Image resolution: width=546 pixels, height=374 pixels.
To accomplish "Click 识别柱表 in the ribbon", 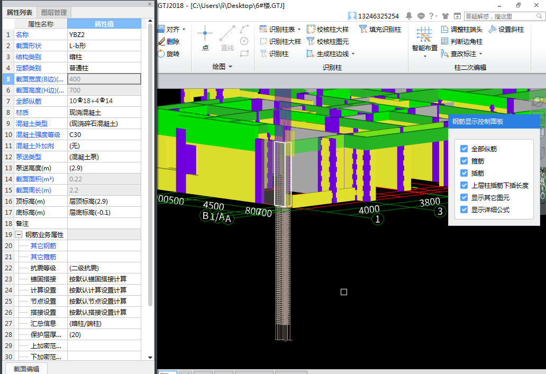I will click(x=278, y=29).
